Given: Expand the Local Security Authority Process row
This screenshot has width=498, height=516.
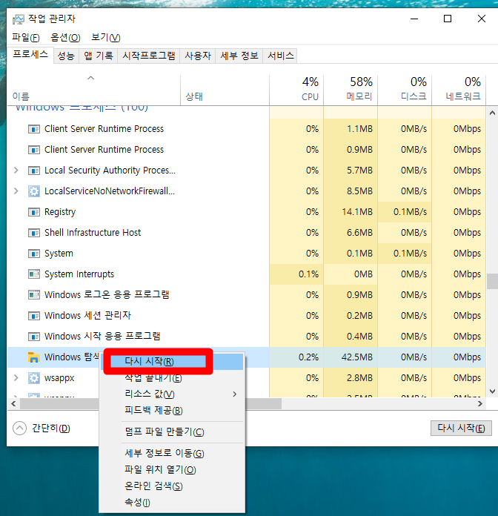Looking at the screenshot, I should (x=16, y=170).
